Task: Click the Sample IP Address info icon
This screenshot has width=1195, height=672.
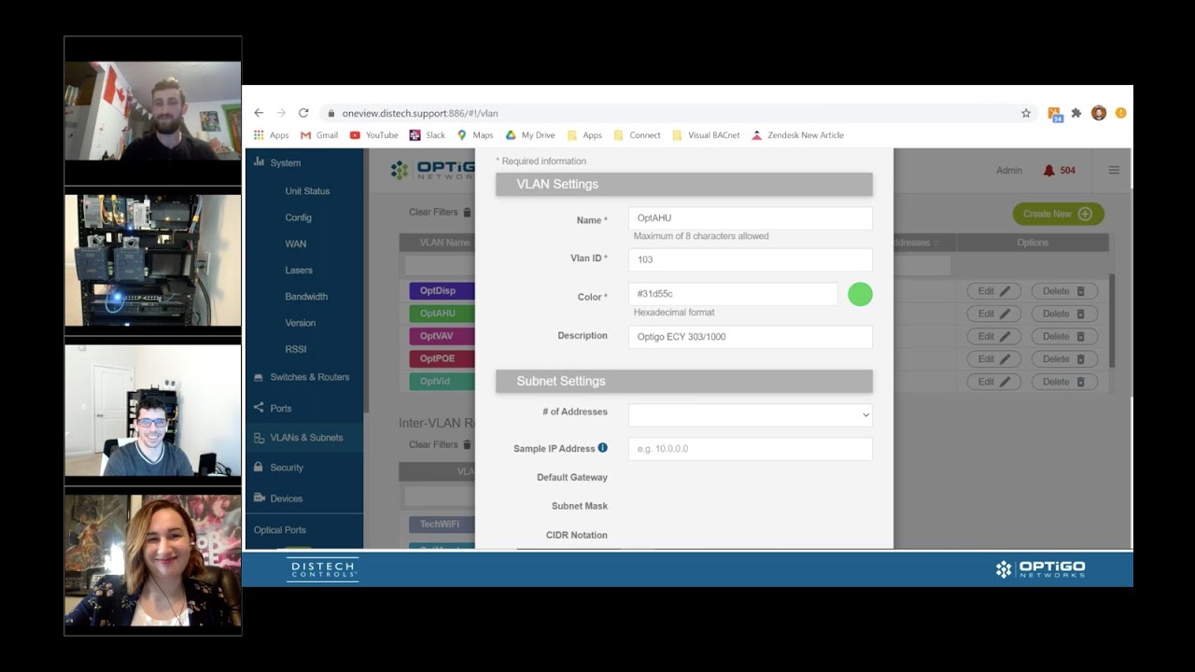Action: click(602, 448)
